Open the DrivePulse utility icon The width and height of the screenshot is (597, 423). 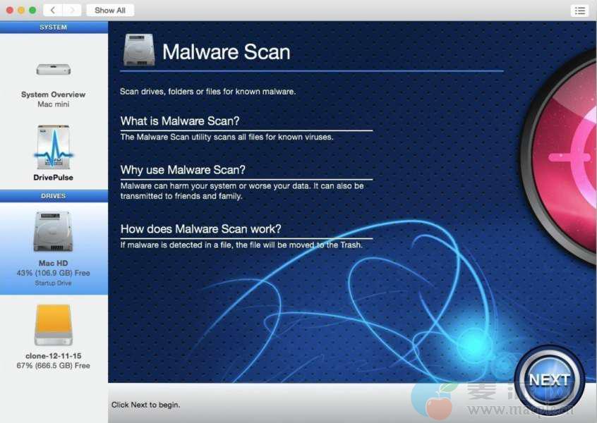tap(53, 147)
